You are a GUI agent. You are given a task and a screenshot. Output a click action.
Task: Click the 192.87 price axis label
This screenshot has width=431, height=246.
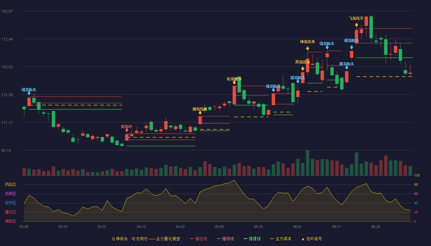(x=7, y=11)
